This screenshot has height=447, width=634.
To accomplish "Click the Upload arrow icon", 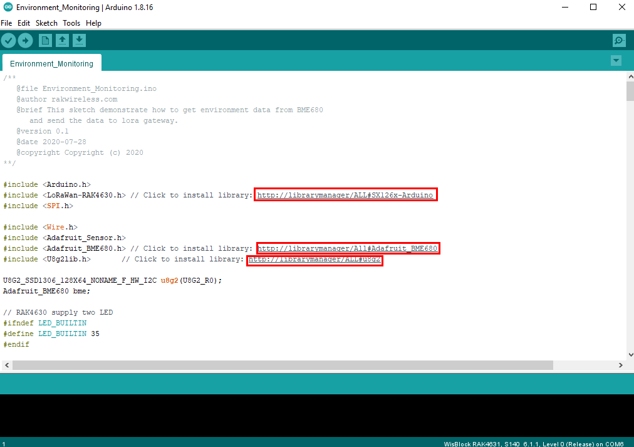I will pyautogui.click(x=25, y=41).
